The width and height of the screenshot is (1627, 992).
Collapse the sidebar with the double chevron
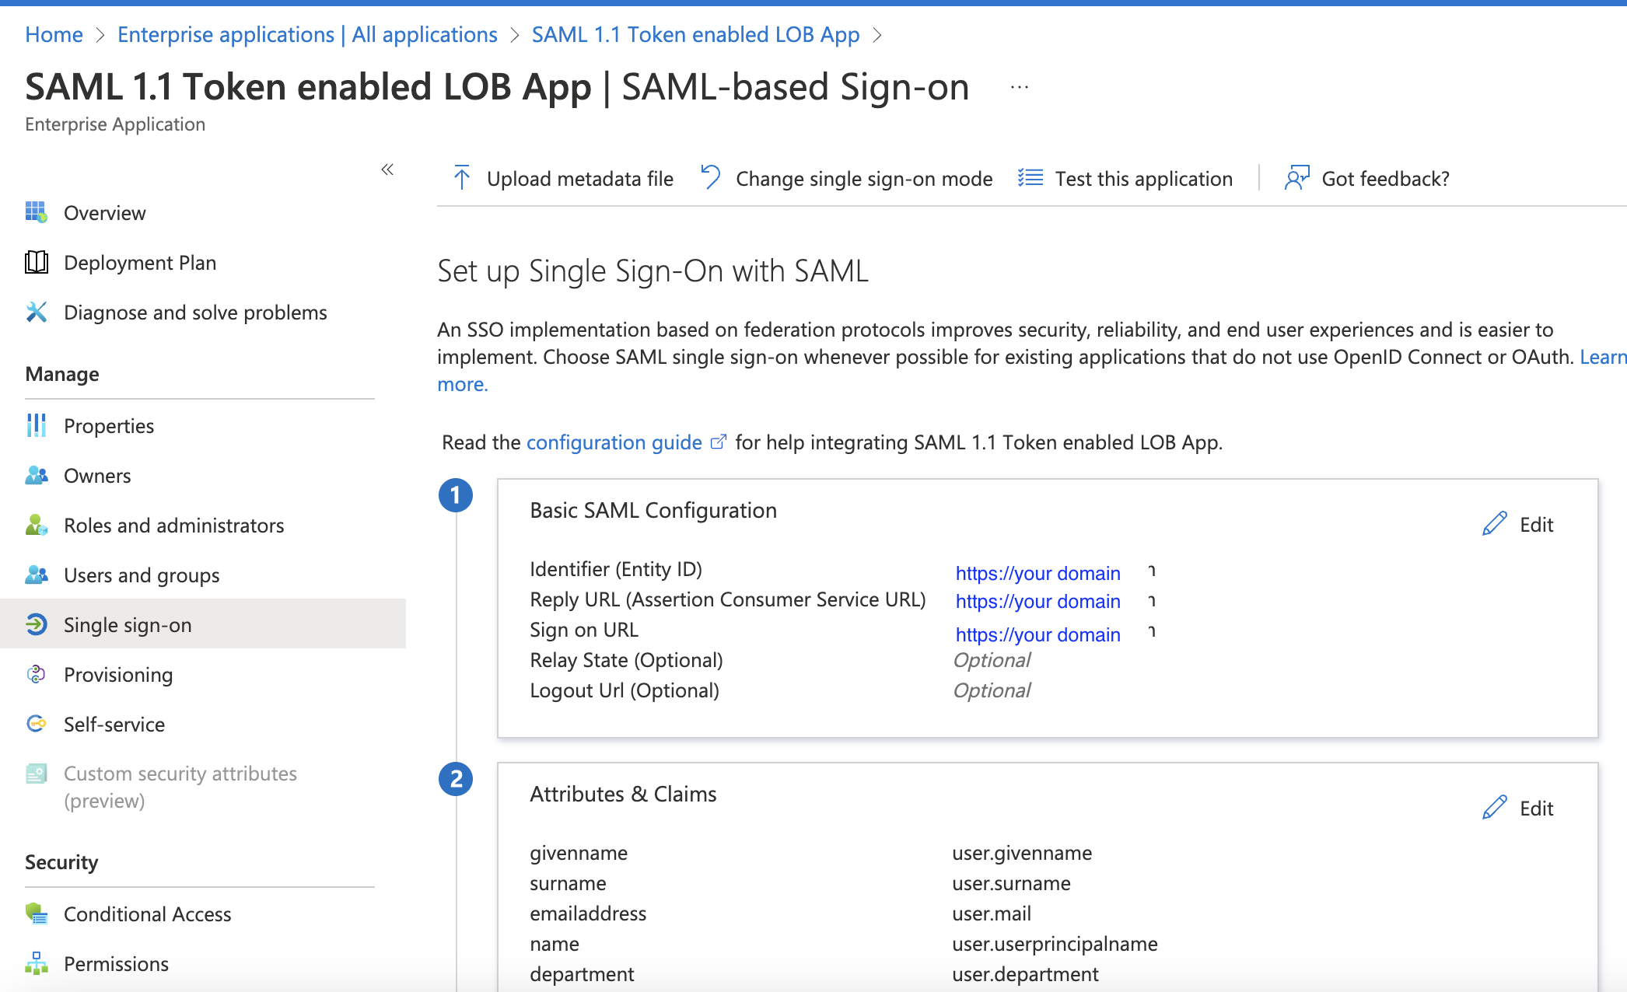point(387,169)
